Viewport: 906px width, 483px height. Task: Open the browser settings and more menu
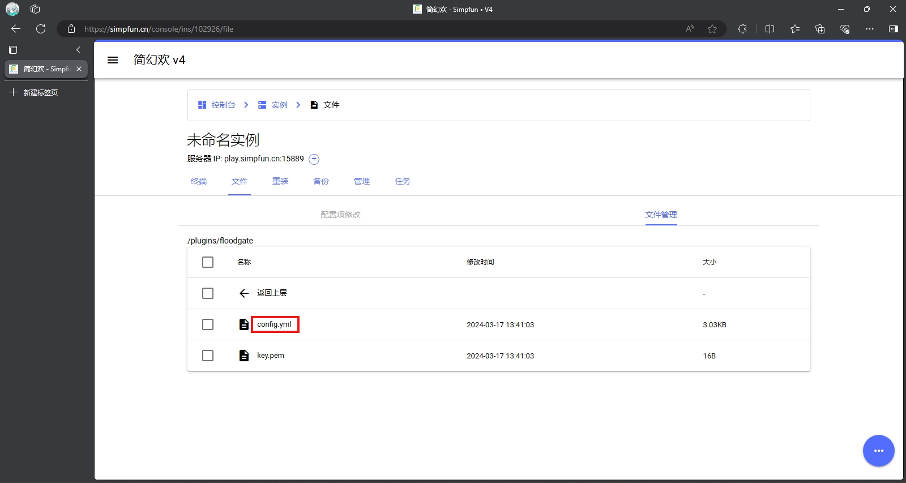870,29
